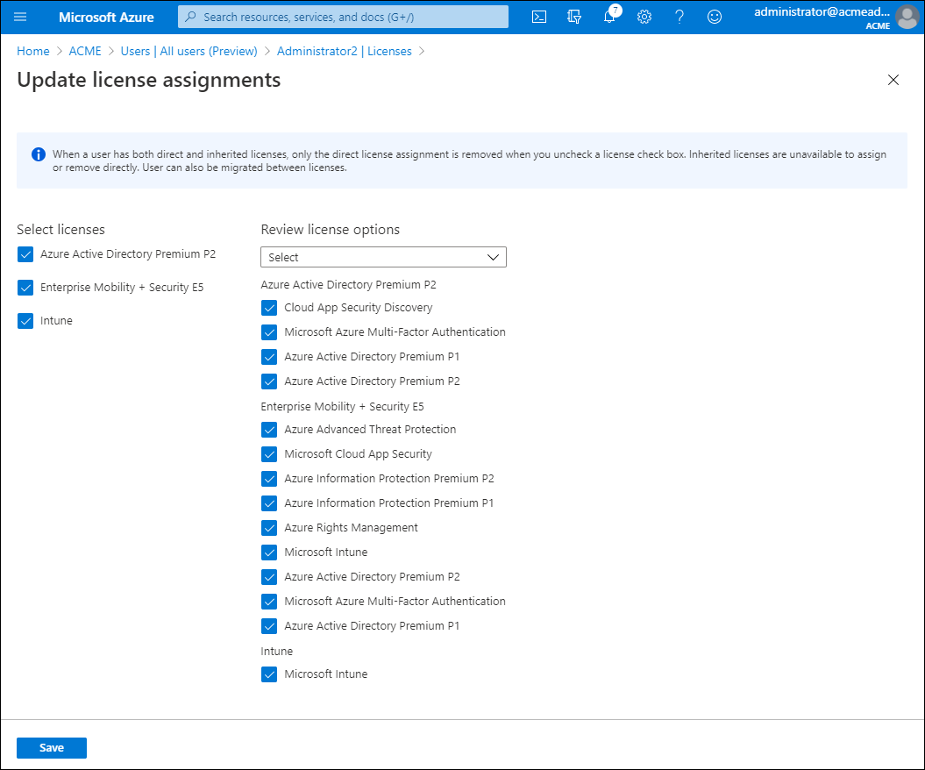
Task: Navigate to Administrator2 | Licenses breadcrumb
Action: tap(344, 51)
